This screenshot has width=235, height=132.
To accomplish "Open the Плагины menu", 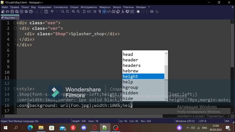I will click(128, 7).
